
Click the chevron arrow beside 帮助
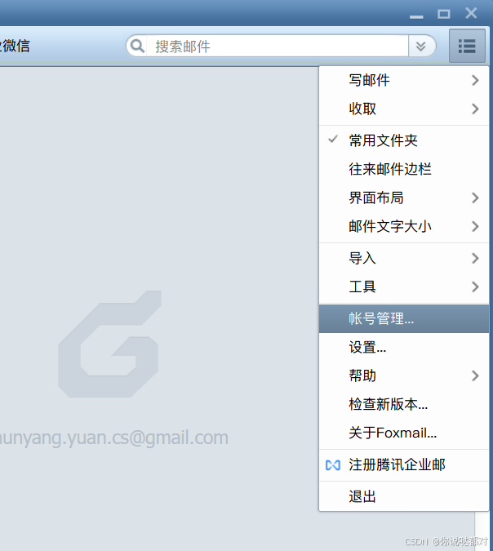click(x=475, y=375)
